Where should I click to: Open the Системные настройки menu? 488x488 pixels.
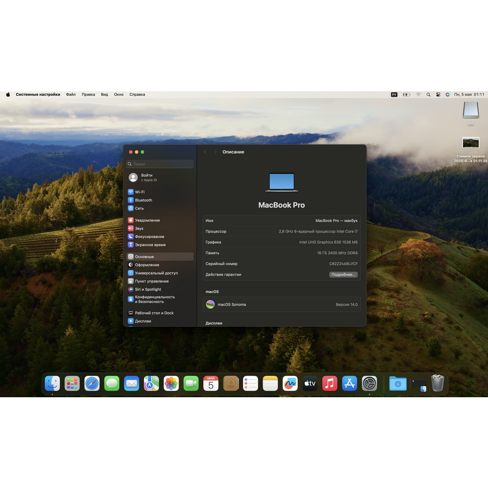point(38,95)
